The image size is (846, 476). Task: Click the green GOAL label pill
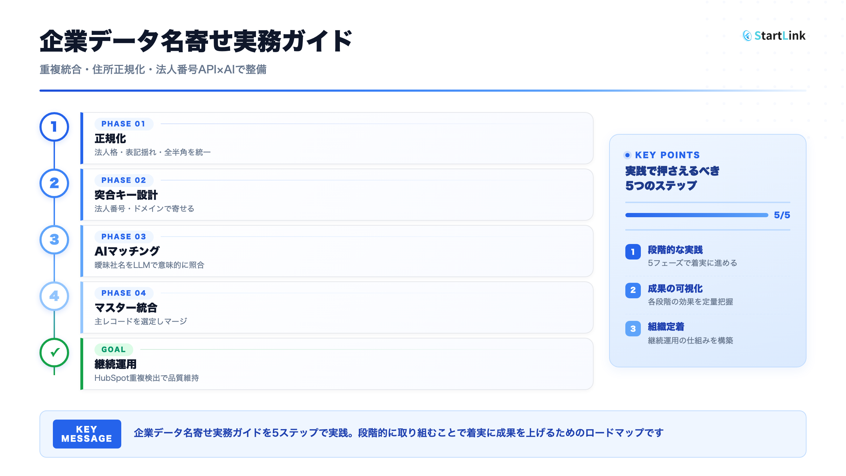(x=114, y=350)
